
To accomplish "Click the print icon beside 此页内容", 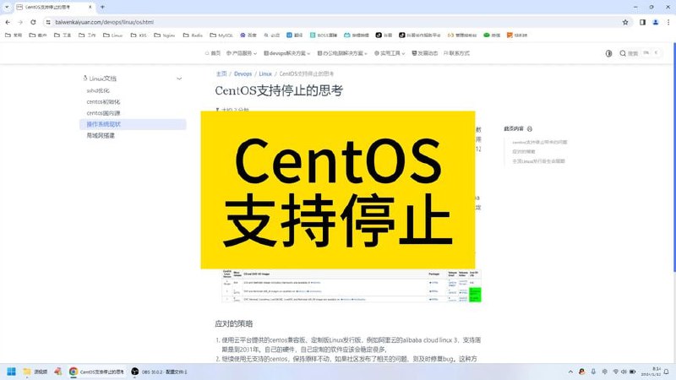I will [x=530, y=129].
